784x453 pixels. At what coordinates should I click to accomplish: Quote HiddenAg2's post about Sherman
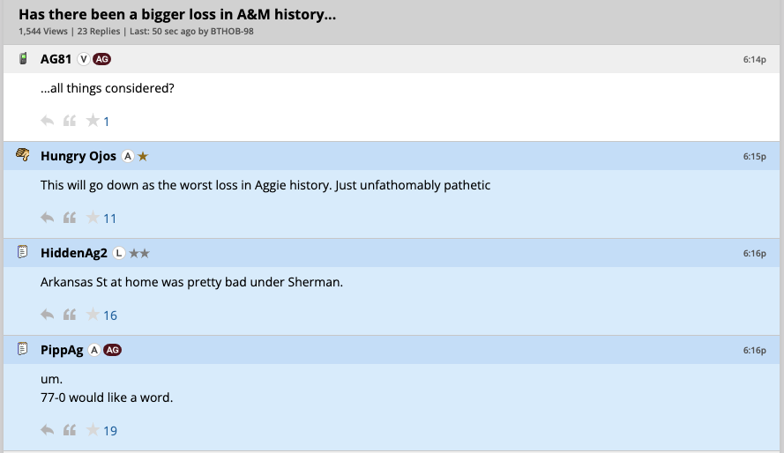coord(70,315)
